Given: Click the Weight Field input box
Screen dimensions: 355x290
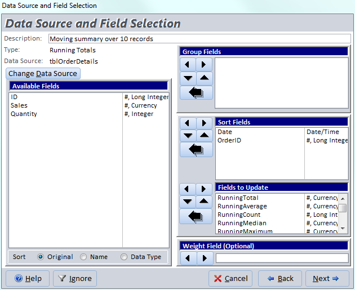Looking at the screenshot, I should pos(282,258).
